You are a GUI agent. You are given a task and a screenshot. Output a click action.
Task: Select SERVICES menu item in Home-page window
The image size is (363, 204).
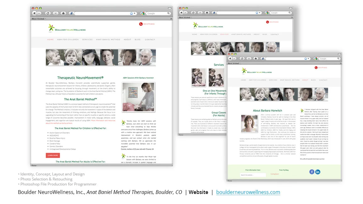coord(87,40)
